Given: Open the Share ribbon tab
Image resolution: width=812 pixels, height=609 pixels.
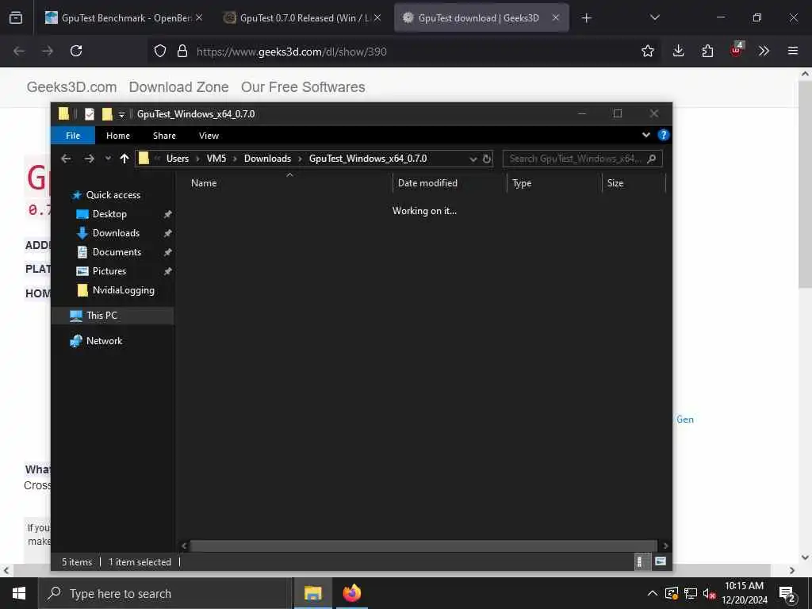Looking at the screenshot, I should (x=164, y=136).
